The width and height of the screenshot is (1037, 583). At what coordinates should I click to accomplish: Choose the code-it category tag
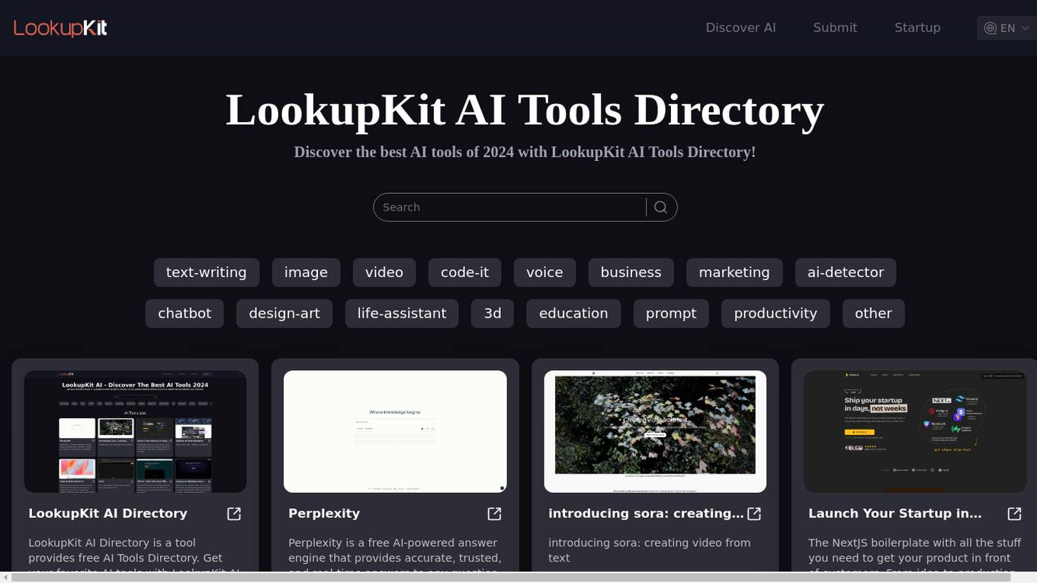464,272
